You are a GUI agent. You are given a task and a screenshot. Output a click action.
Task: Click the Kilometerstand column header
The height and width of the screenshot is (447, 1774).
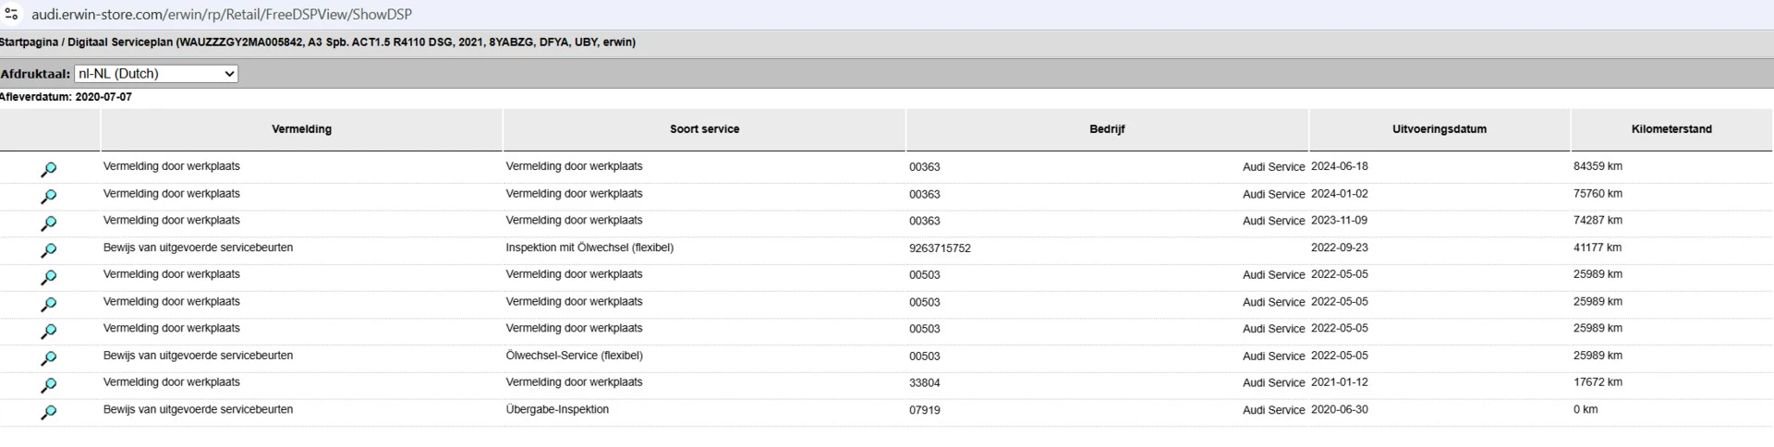1671,129
